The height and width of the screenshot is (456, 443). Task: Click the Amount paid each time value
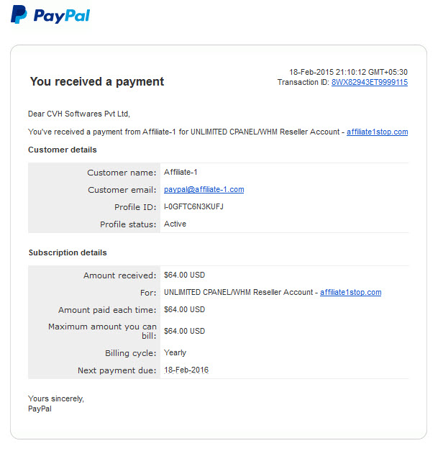coord(184,309)
